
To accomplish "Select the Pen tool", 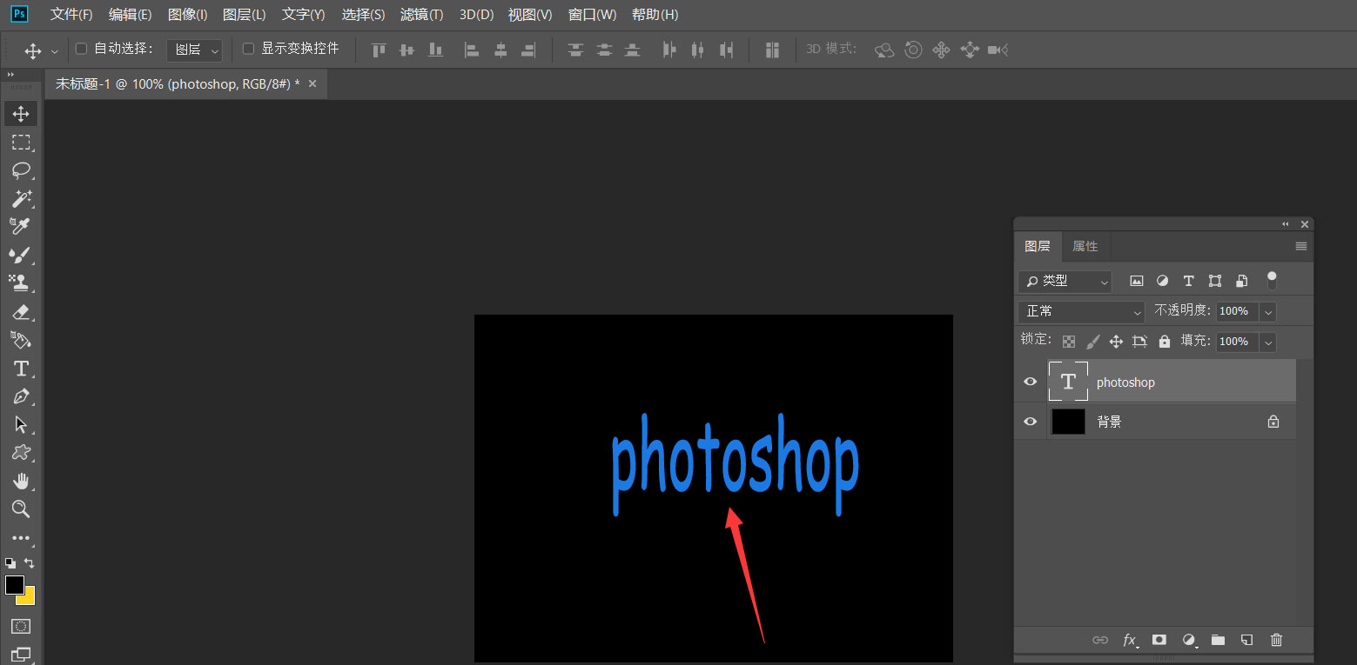I will pyautogui.click(x=21, y=396).
